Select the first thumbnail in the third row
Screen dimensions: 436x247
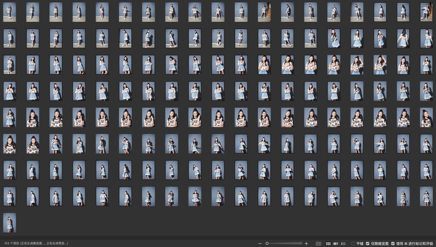tap(10, 65)
